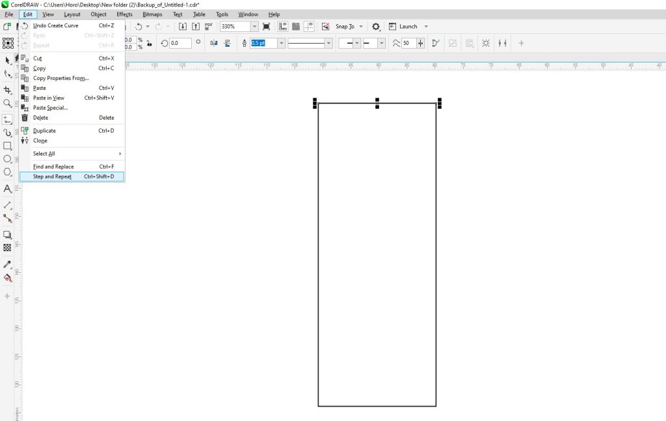This screenshot has width=666, height=421.
Task: Select the Pick tool
Action: (8, 59)
